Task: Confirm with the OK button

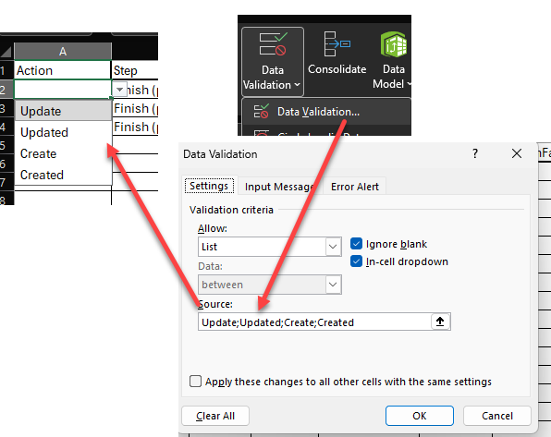Action: [x=420, y=416]
